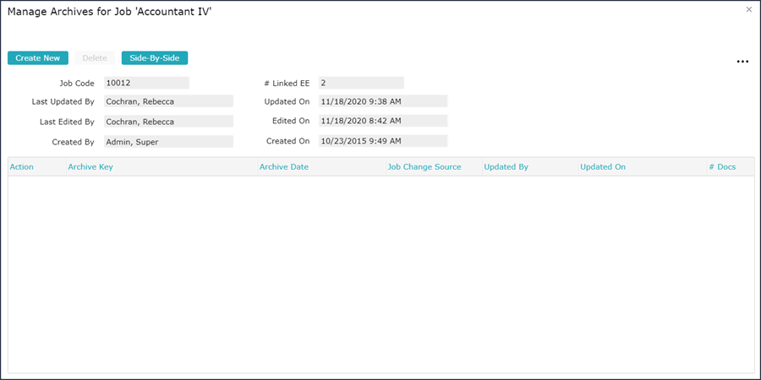Close the Manage Archives dialog

pos(748,9)
